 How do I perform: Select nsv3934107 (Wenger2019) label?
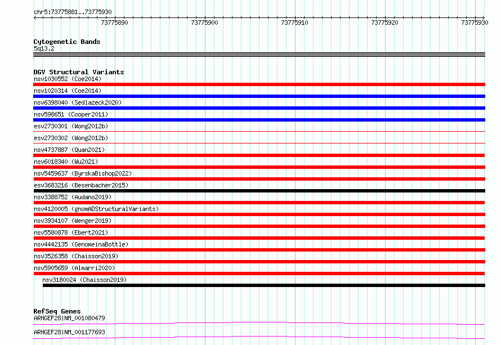tap(73, 221)
